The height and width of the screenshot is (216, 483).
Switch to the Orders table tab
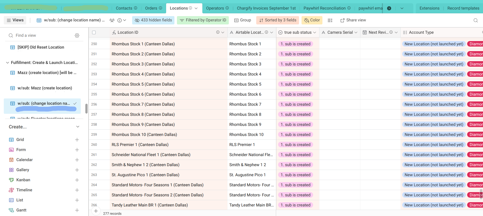[154, 8]
